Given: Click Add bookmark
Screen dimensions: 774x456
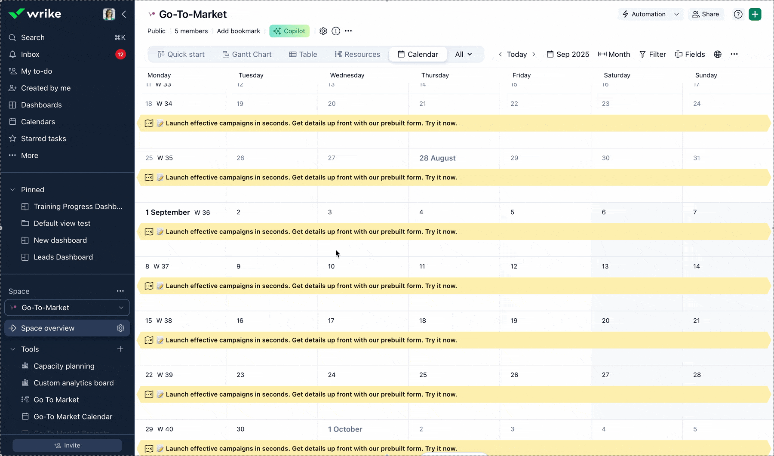Looking at the screenshot, I should pos(238,31).
